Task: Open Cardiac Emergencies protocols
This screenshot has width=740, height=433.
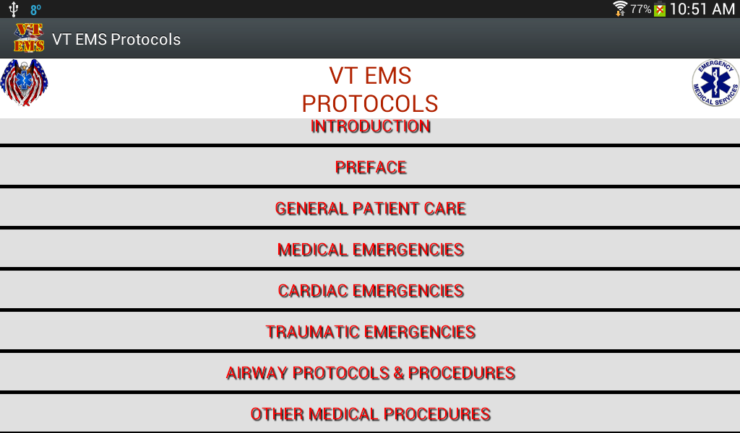Action: point(370,290)
